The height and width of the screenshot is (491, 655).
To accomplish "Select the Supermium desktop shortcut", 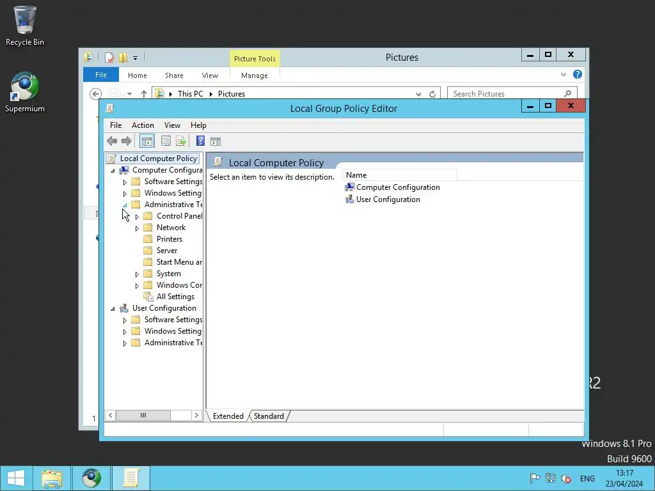I will [25, 92].
